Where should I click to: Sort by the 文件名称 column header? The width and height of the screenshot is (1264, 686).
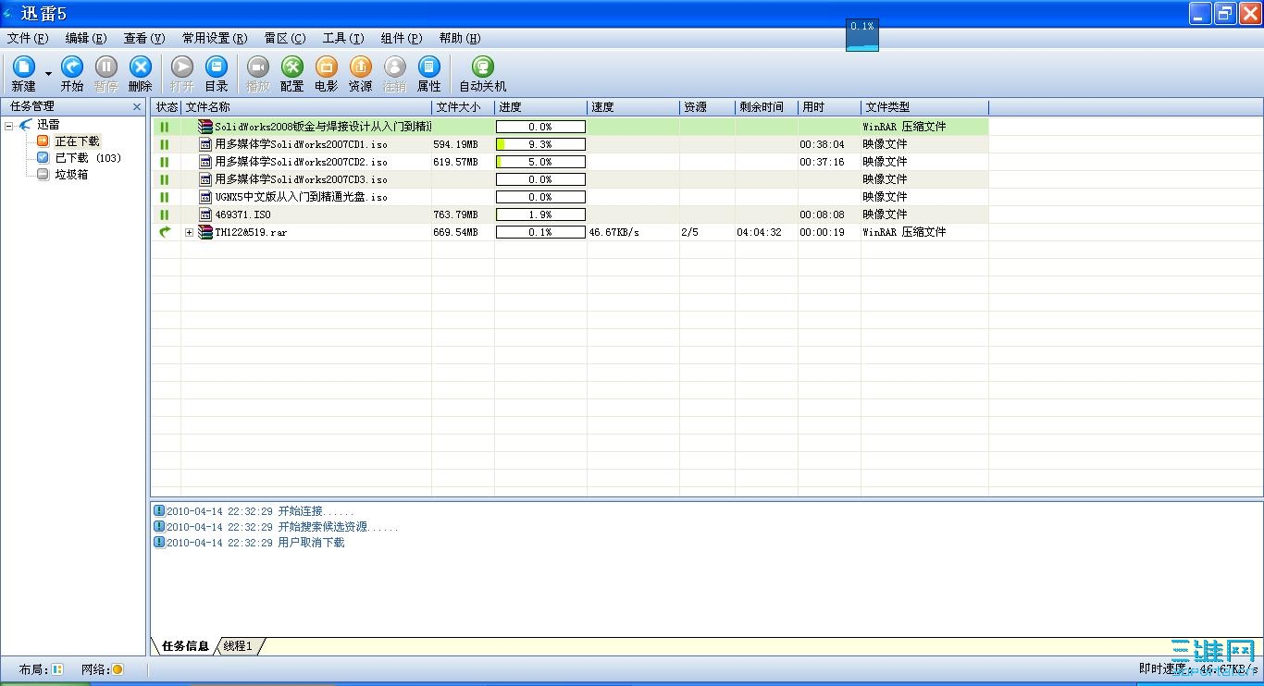(306, 107)
